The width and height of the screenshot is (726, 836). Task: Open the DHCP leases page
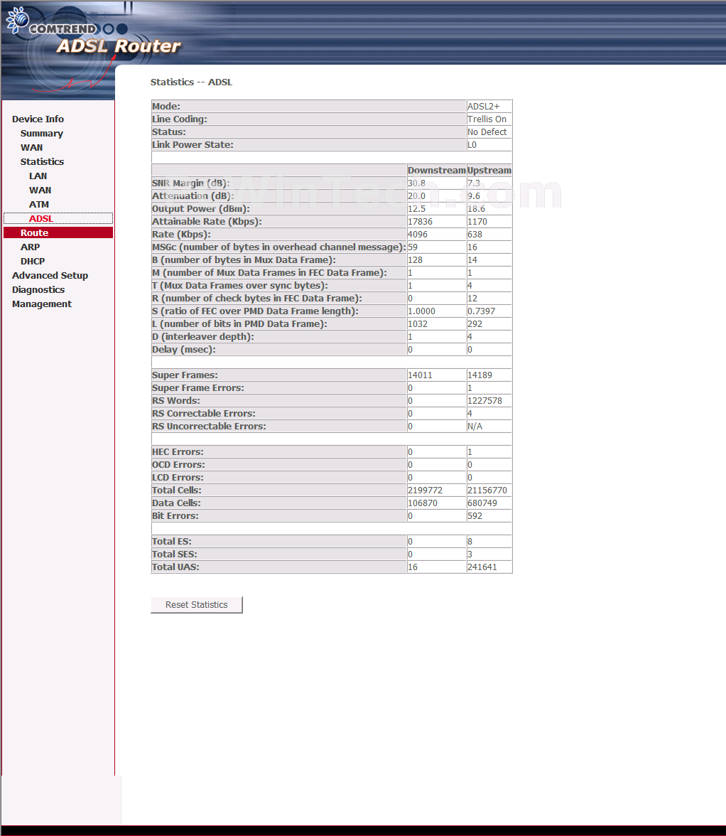(x=33, y=262)
